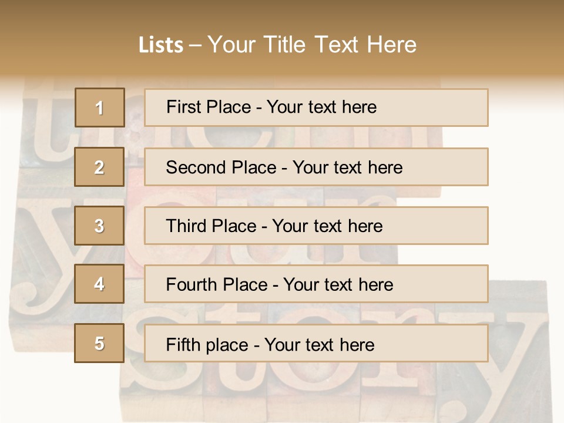Click the words "Second Place" in the second bar
This screenshot has height=423, width=564.
pyautogui.click(x=221, y=167)
